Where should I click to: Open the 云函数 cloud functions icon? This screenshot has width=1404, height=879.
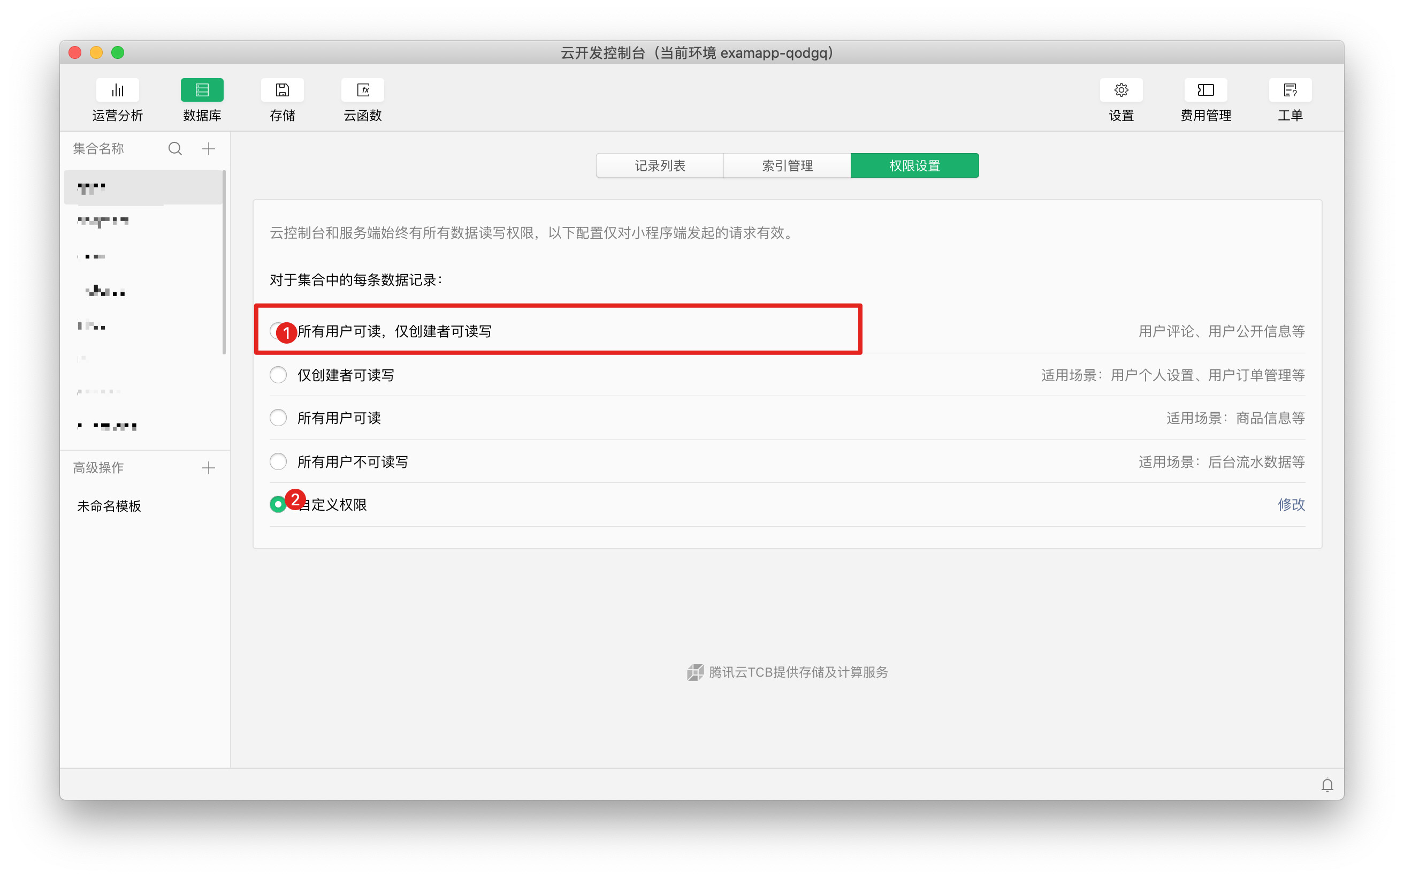pyautogui.click(x=362, y=90)
